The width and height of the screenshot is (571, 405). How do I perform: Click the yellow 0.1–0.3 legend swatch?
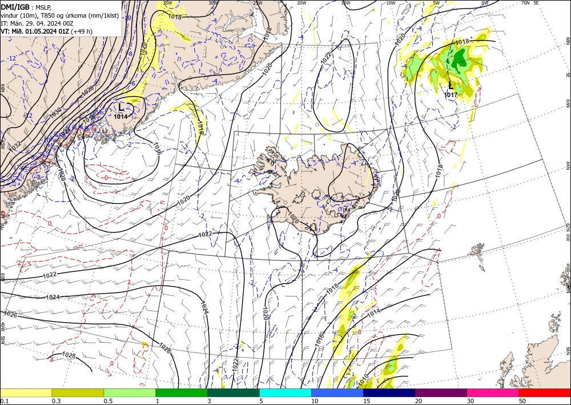pos(26,392)
